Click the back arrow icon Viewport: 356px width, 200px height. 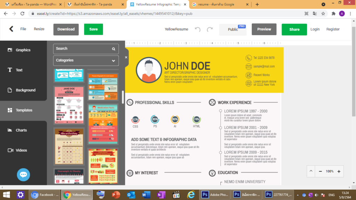(x=11, y=29)
